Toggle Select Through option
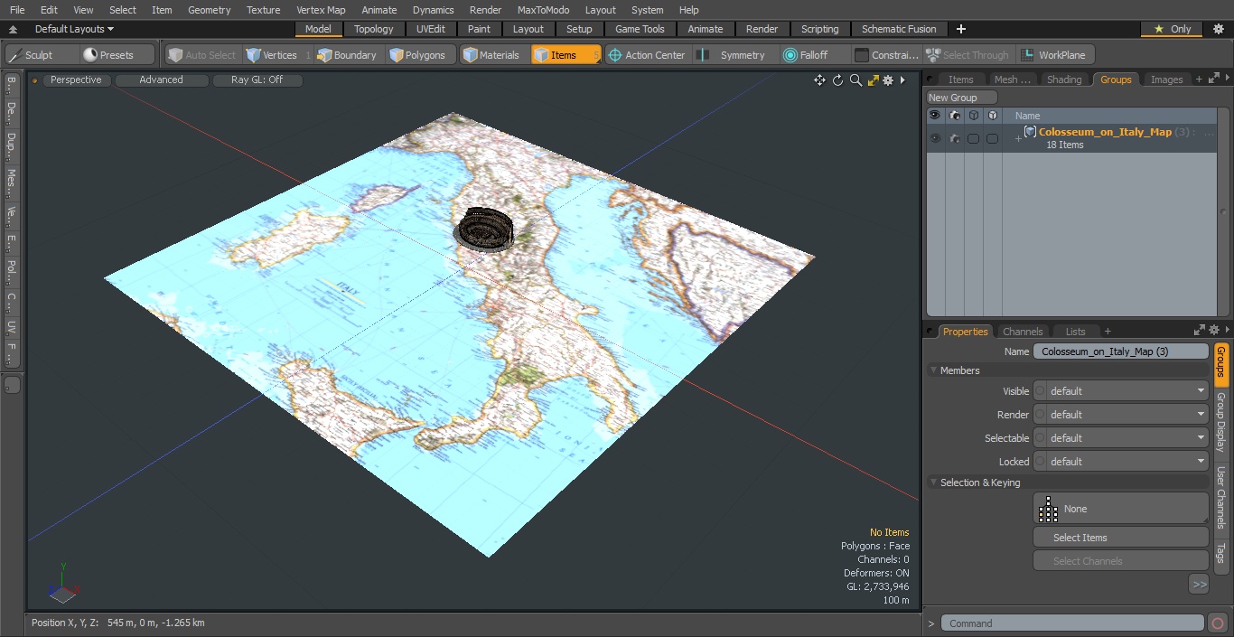Viewport: 1234px width, 637px height. click(x=968, y=55)
